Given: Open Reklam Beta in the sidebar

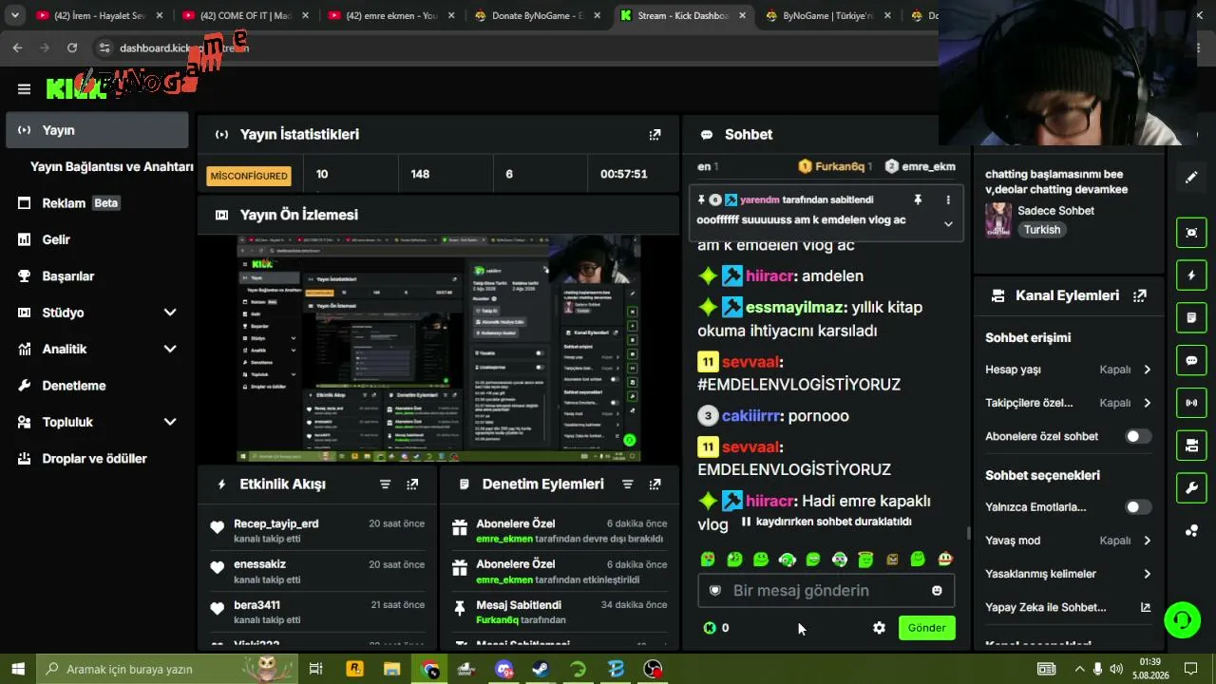Looking at the screenshot, I should tap(97, 203).
